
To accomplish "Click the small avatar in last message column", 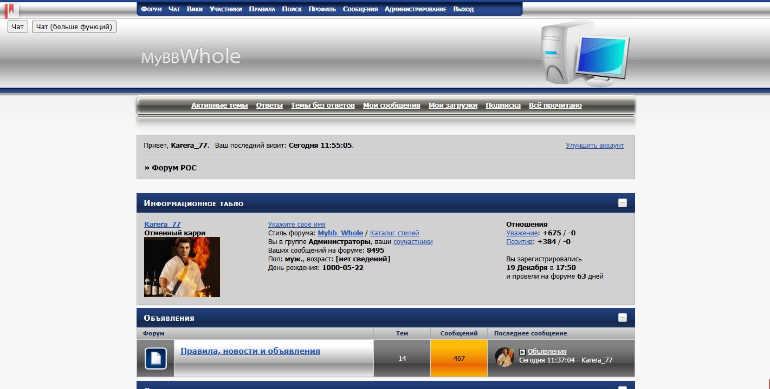I will [x=504, y=357].
